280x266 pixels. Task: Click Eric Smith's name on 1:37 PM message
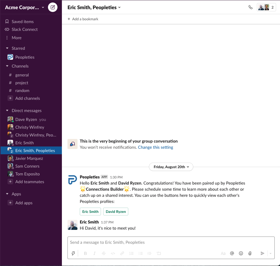89,222
